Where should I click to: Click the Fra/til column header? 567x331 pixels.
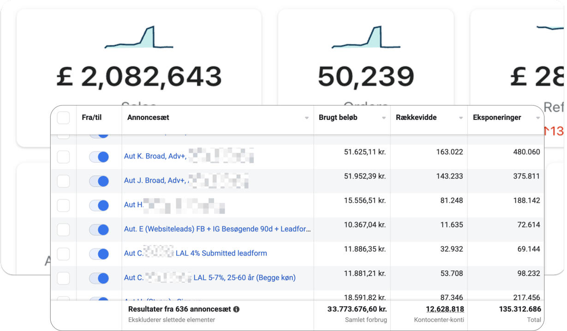click(91, 118)
